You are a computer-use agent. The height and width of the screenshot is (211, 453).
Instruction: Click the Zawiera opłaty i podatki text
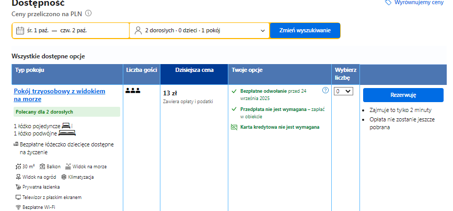188,102
